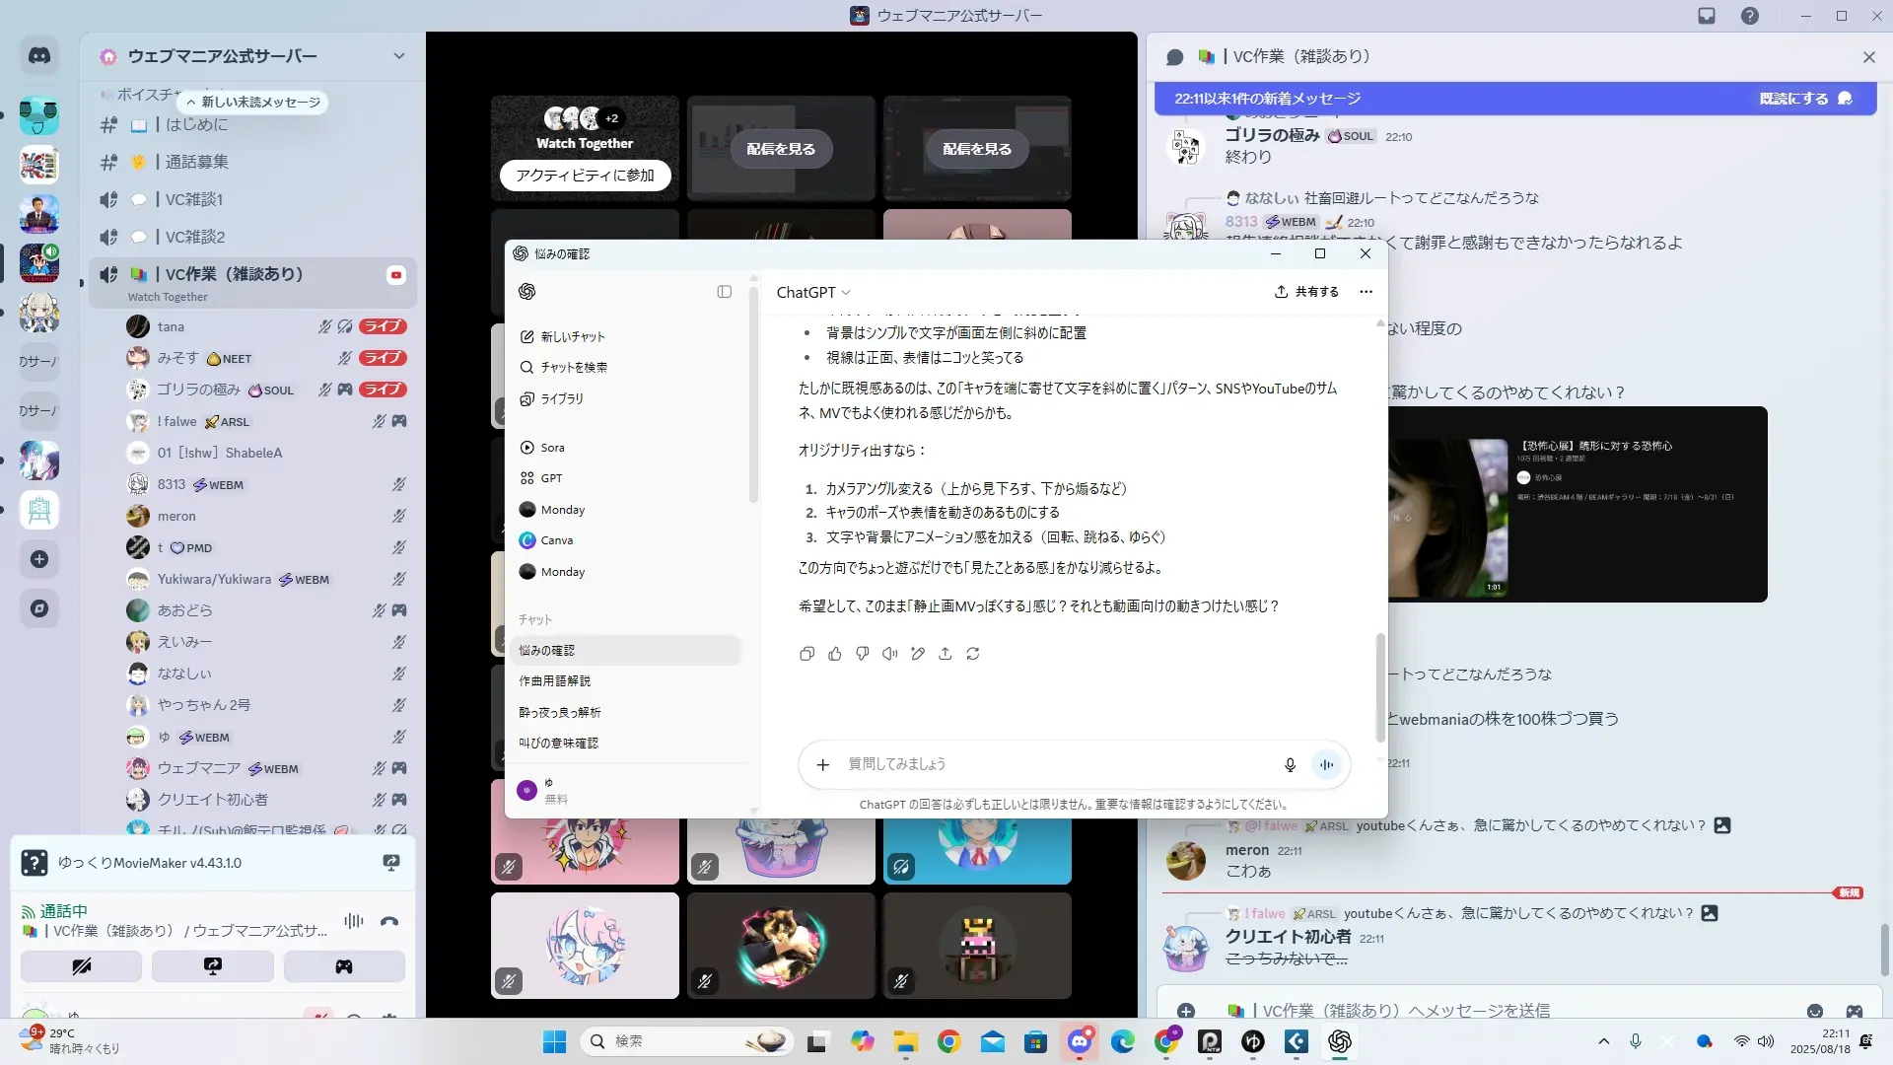1893x1065 pixels.
Task: Expand the ウェブマニア公式サーバー server menu
Action: (398, 56)
